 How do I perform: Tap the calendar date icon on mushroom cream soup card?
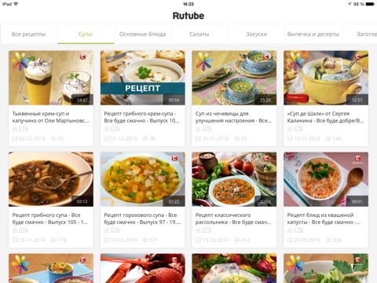pyautogui.click(x=106, y=138)
